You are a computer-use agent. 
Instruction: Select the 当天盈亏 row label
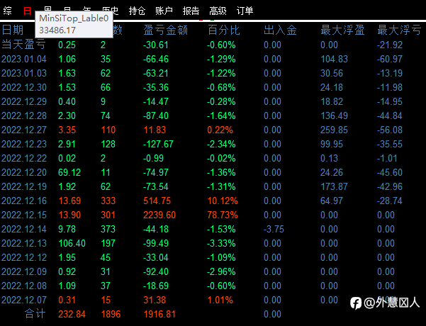point(23,45)
